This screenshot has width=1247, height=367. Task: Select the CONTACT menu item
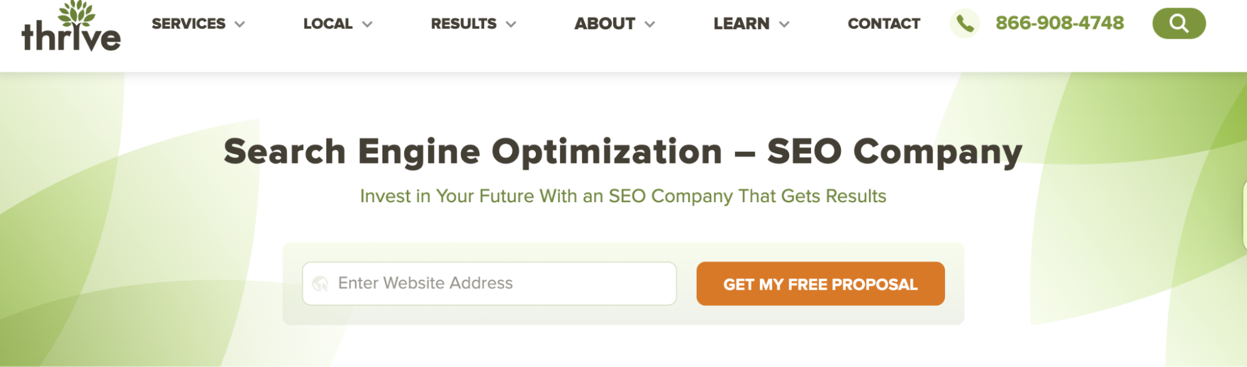884,24
